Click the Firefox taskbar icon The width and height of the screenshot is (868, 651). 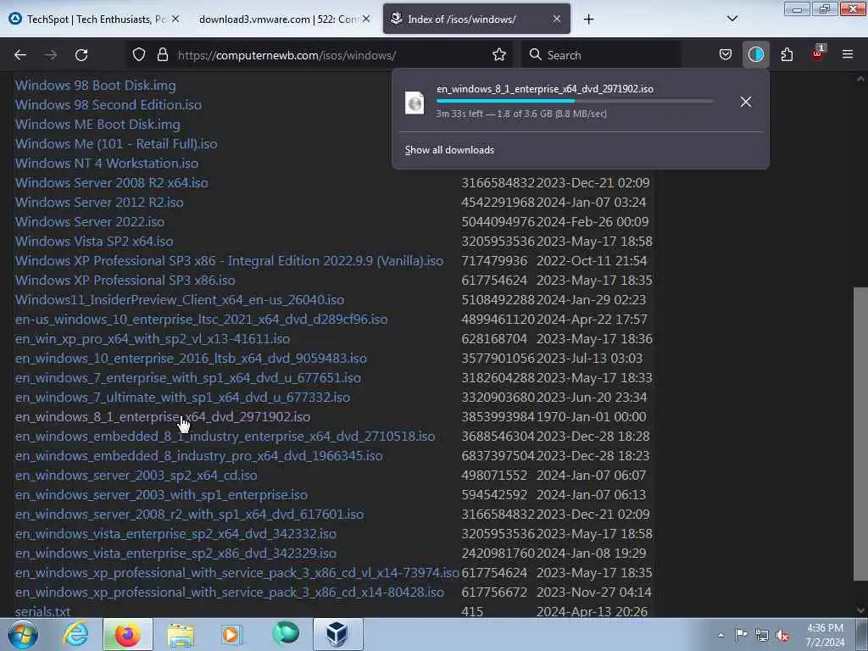[127, 634]
